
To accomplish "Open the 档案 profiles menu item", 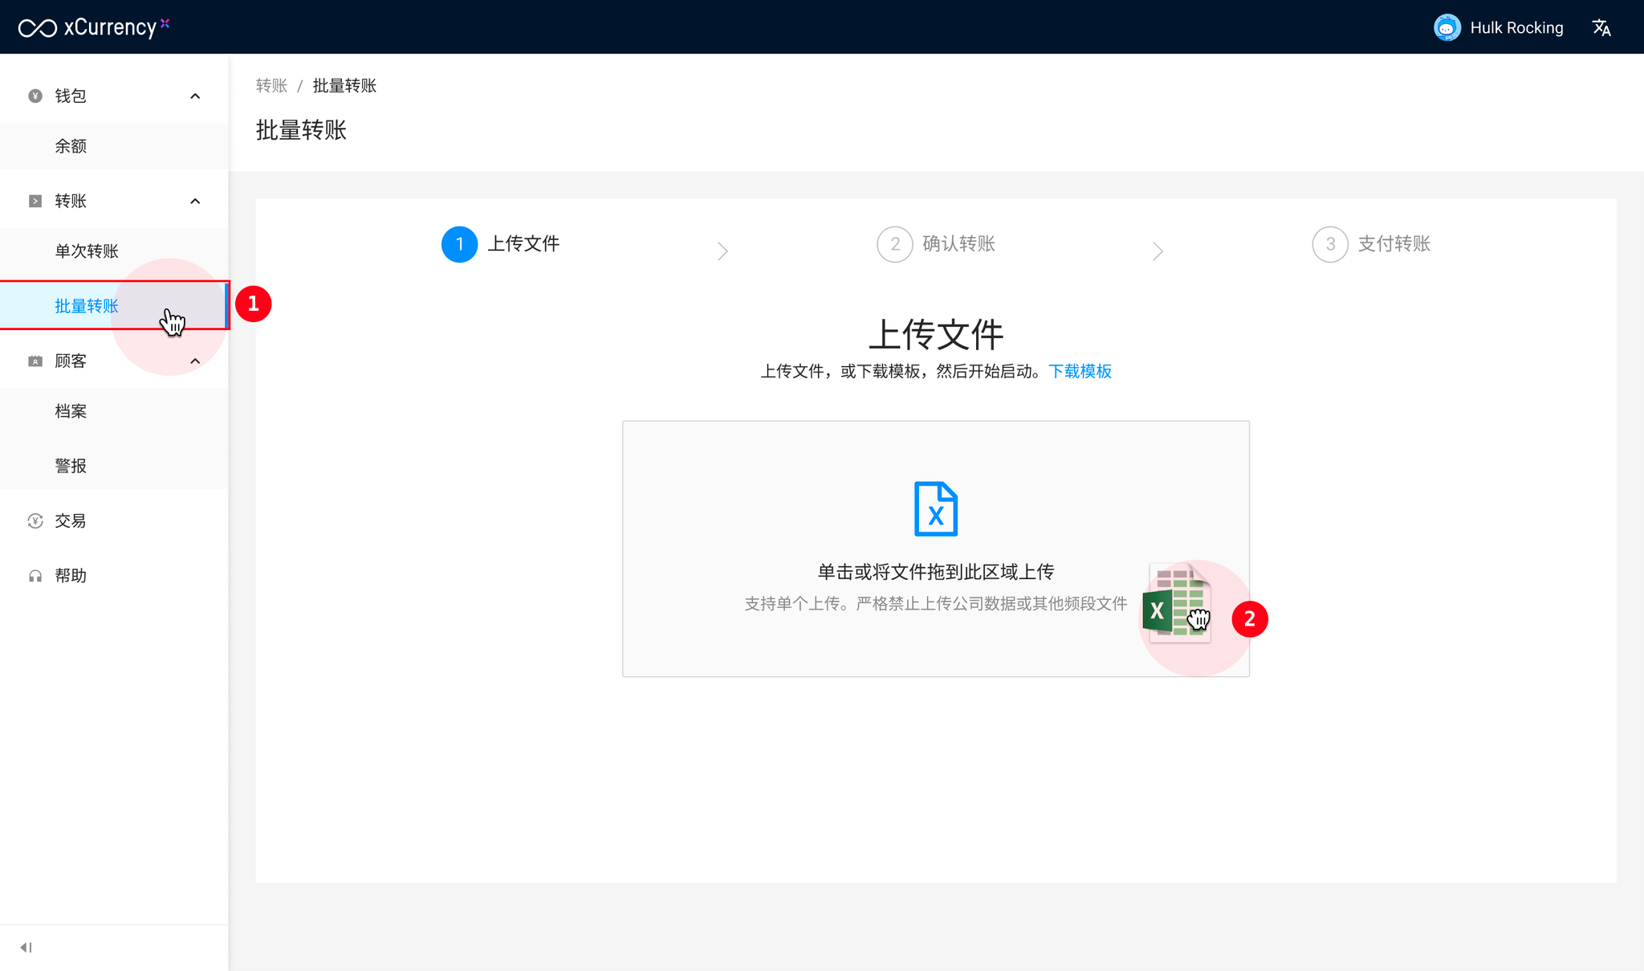I will 71,411.
